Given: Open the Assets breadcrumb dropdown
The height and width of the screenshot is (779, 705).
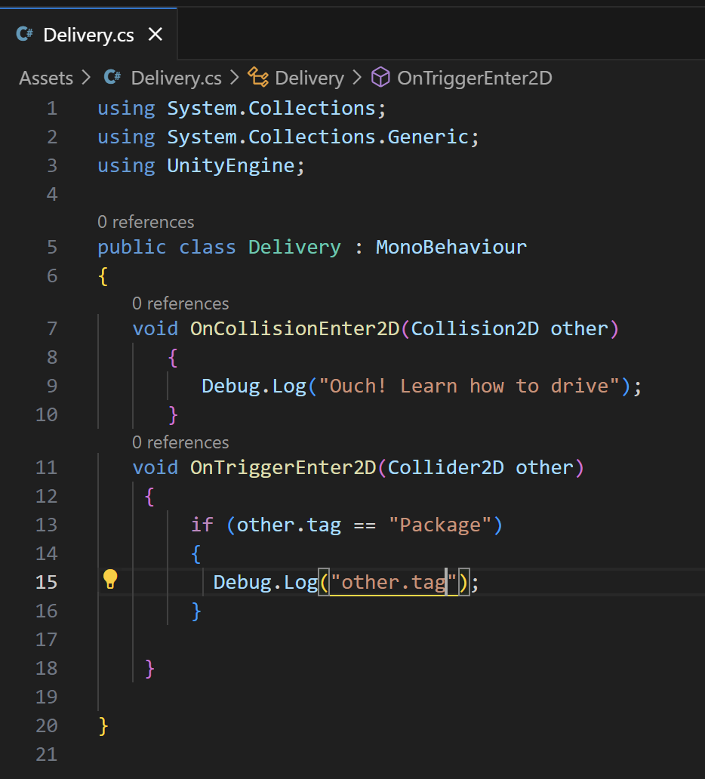Looking at the screenshot, I should [x=45, y=77].
